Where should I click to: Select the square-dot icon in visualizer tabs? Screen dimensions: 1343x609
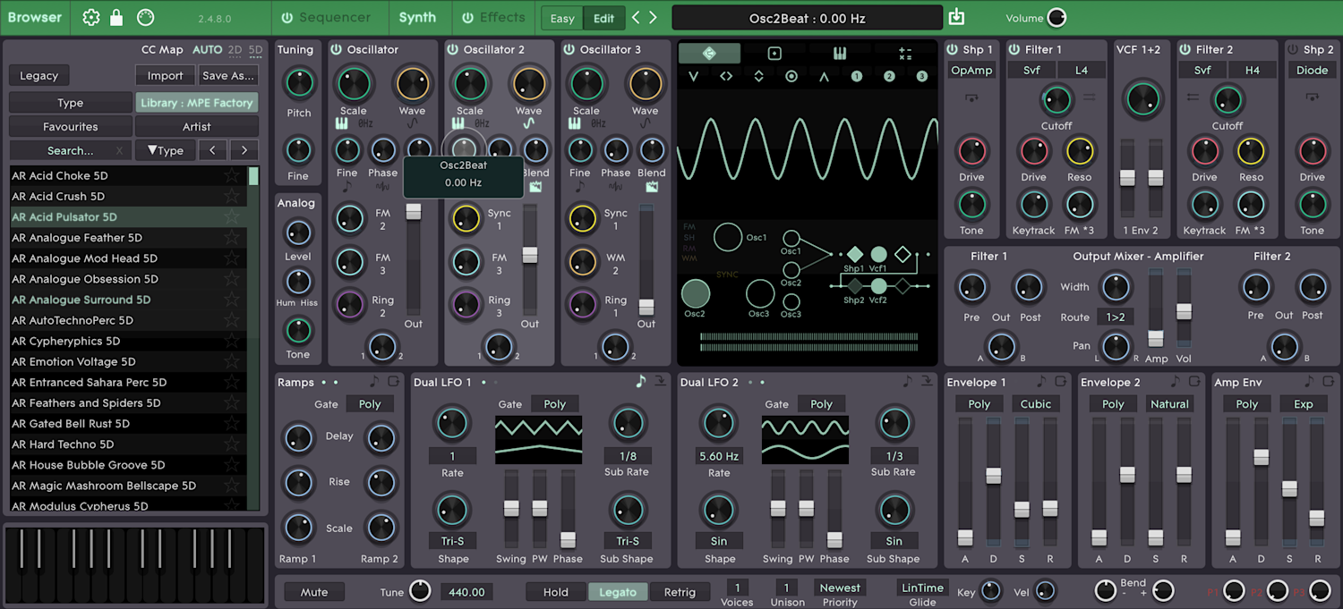(x=774, y=54)
